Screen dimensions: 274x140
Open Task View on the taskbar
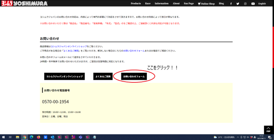click(10, 137)
